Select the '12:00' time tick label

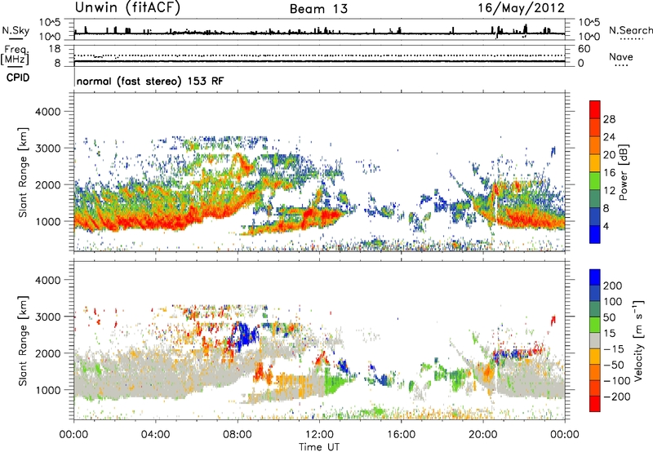[319, 435]
